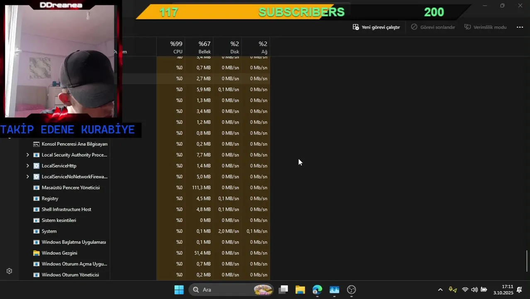Click Windows Başlatma Uygulaması process icon

coord(36,242)
